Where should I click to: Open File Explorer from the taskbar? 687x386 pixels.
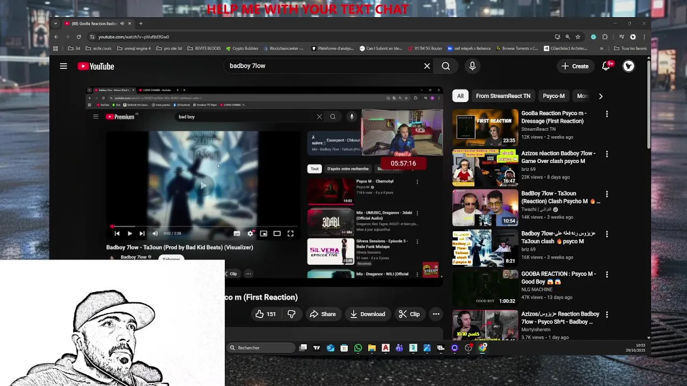[x=371, y=348]
